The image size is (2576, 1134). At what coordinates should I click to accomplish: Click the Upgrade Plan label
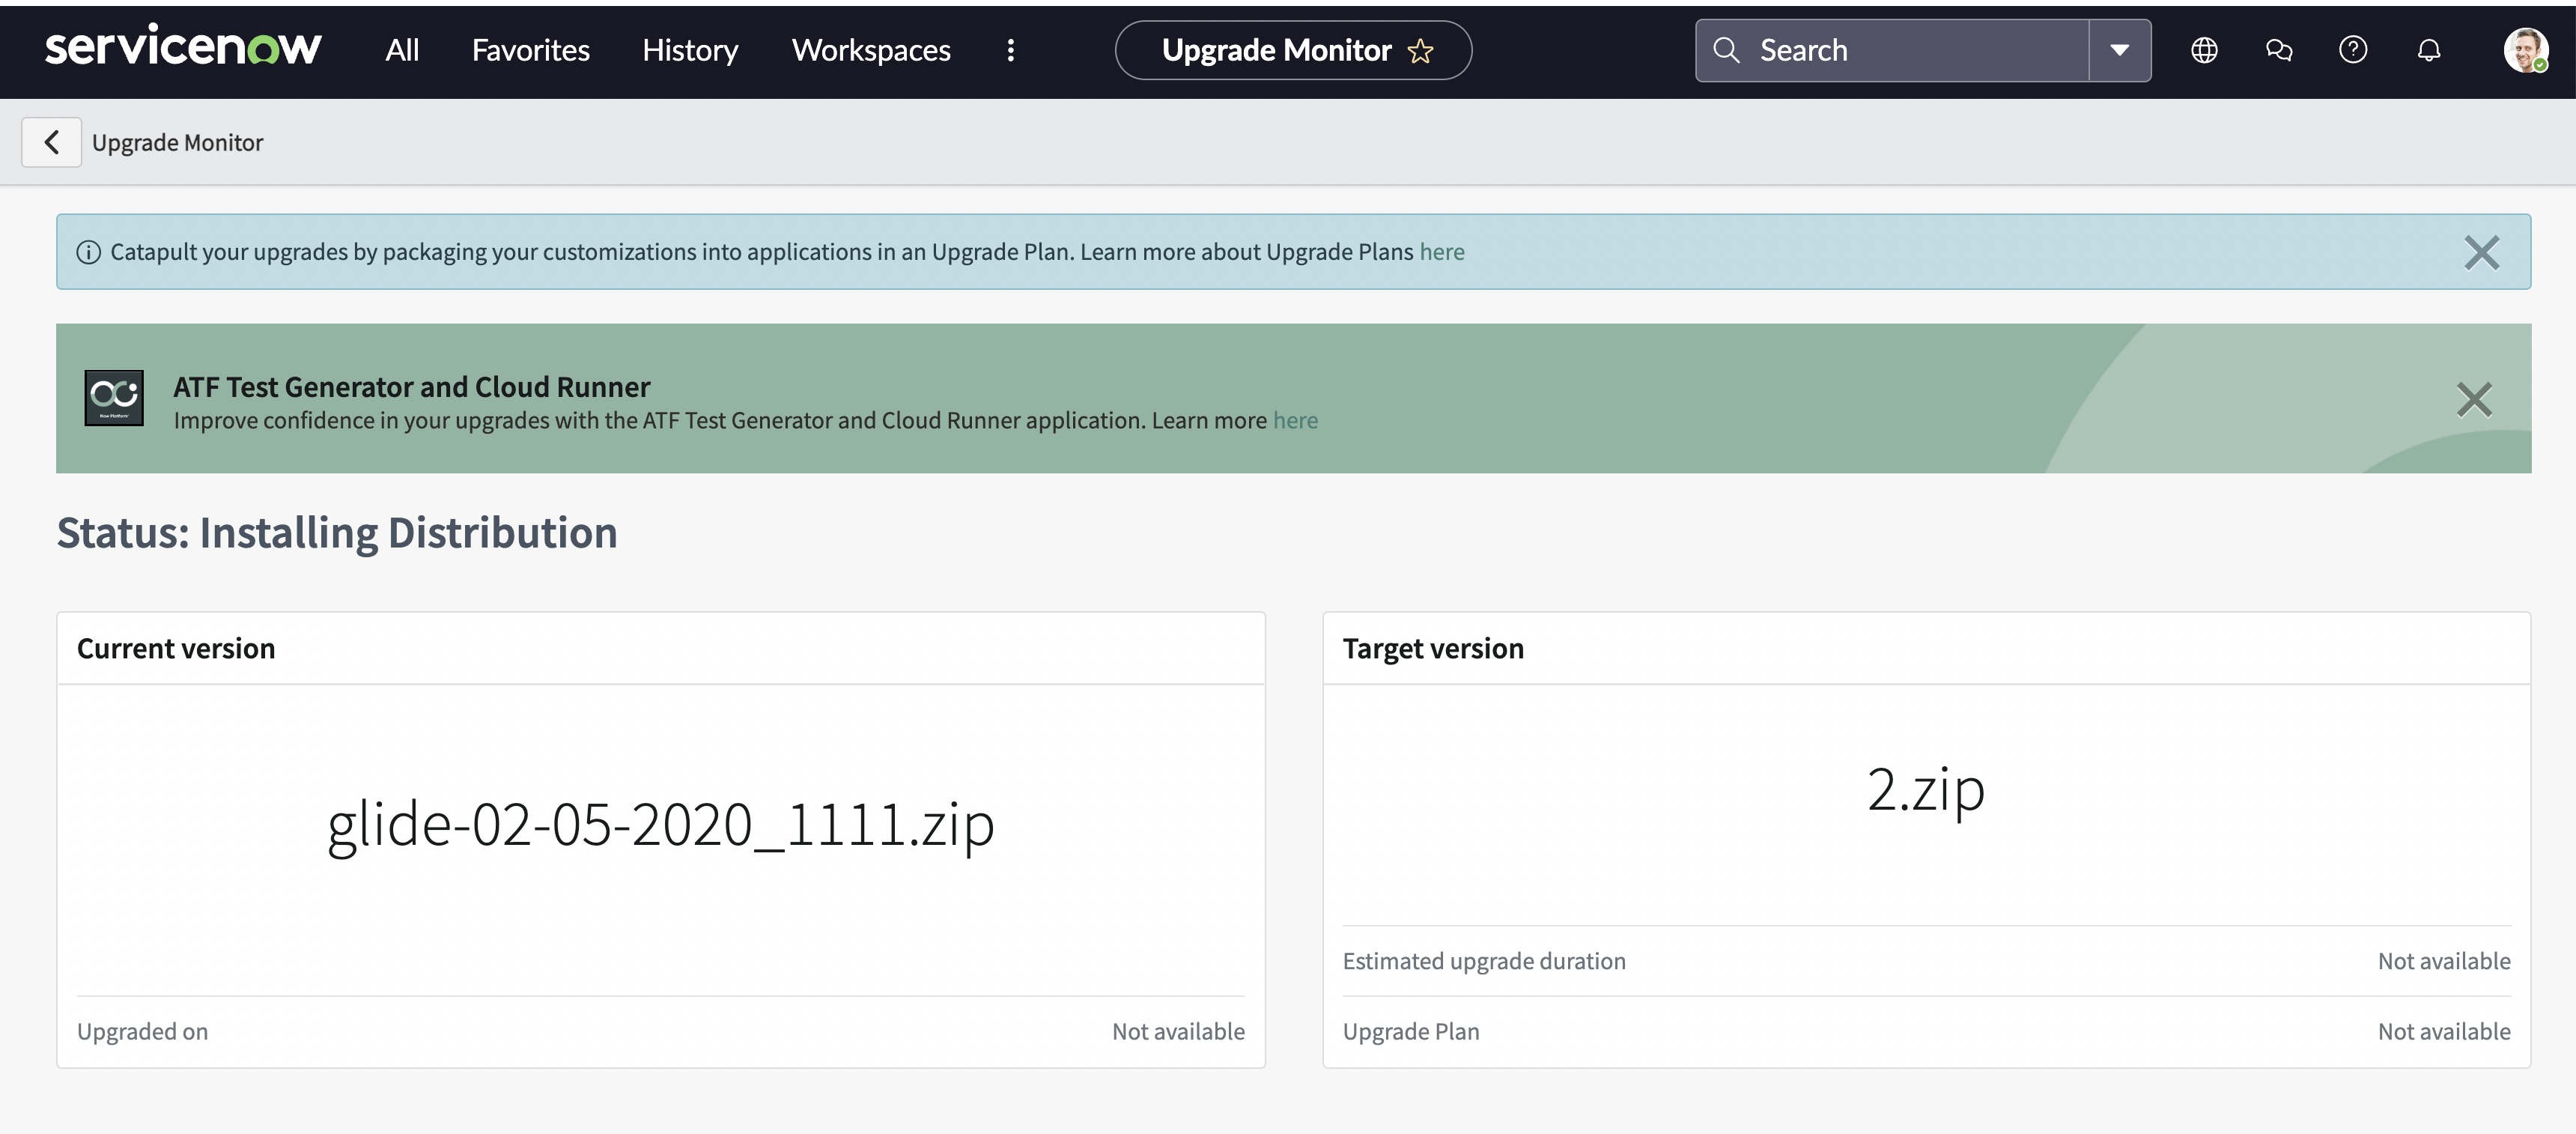[x=1411, y=1031]
